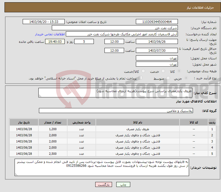The width and height of the screenshot is (221, 192).
Task: Click the remaining time 19:40:03 field
Action: [55, 41]
